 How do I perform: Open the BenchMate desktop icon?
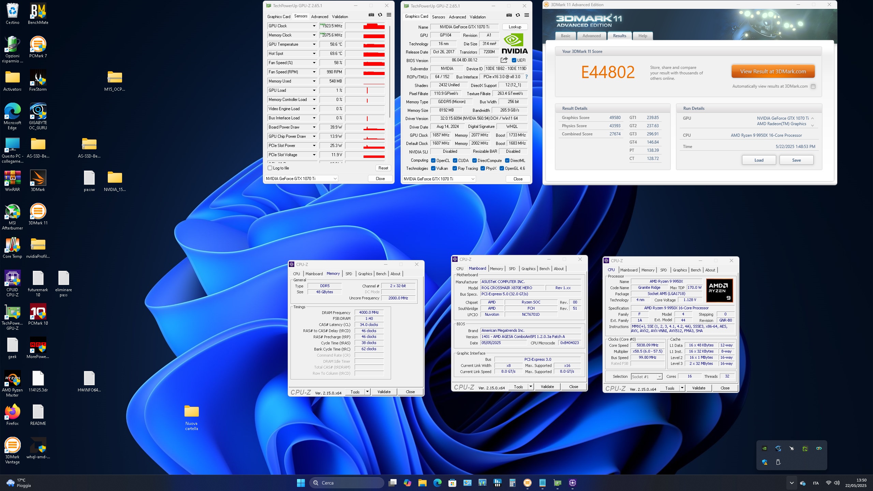pos(38,14)
